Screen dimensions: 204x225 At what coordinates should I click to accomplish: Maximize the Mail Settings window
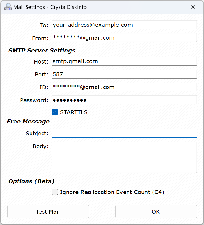point(171,7)
